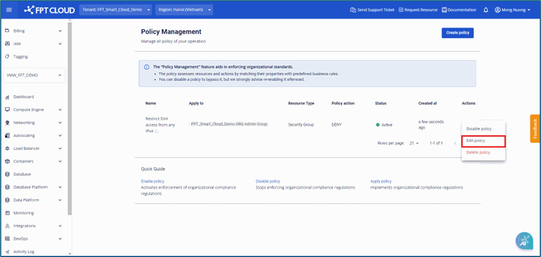Expand the Autoscaling chevron
The image size is (541, 257).
pos(60,136)
